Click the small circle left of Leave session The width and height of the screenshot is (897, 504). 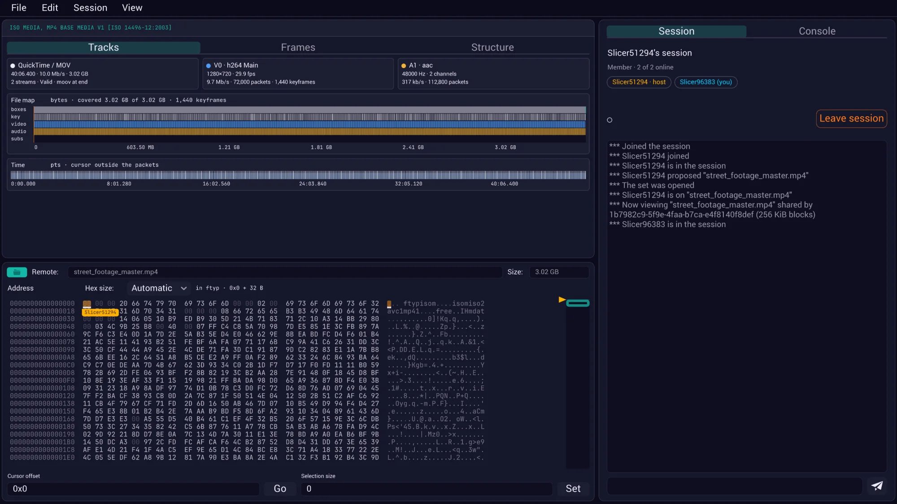(x=610, y=120)
